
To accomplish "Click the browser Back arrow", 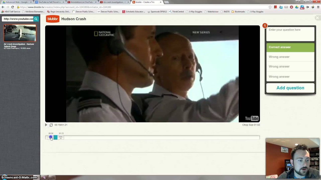I will [3, 7].
